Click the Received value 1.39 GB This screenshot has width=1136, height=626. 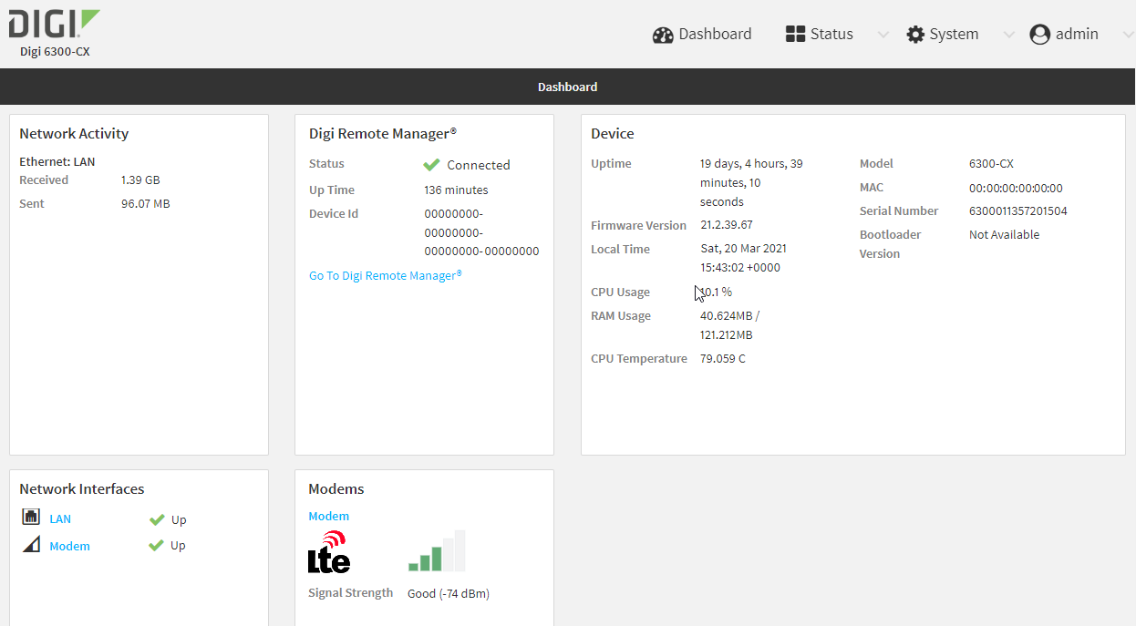point(140,180)
